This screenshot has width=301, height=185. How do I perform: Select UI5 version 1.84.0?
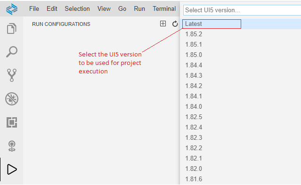coord(241,106)
